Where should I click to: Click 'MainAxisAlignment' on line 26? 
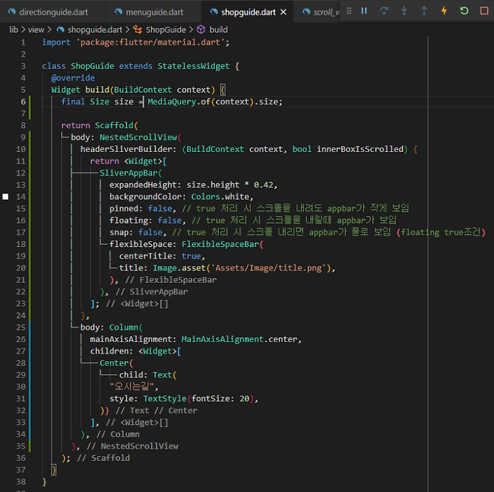pyautogui.click(x=223, y=339)
